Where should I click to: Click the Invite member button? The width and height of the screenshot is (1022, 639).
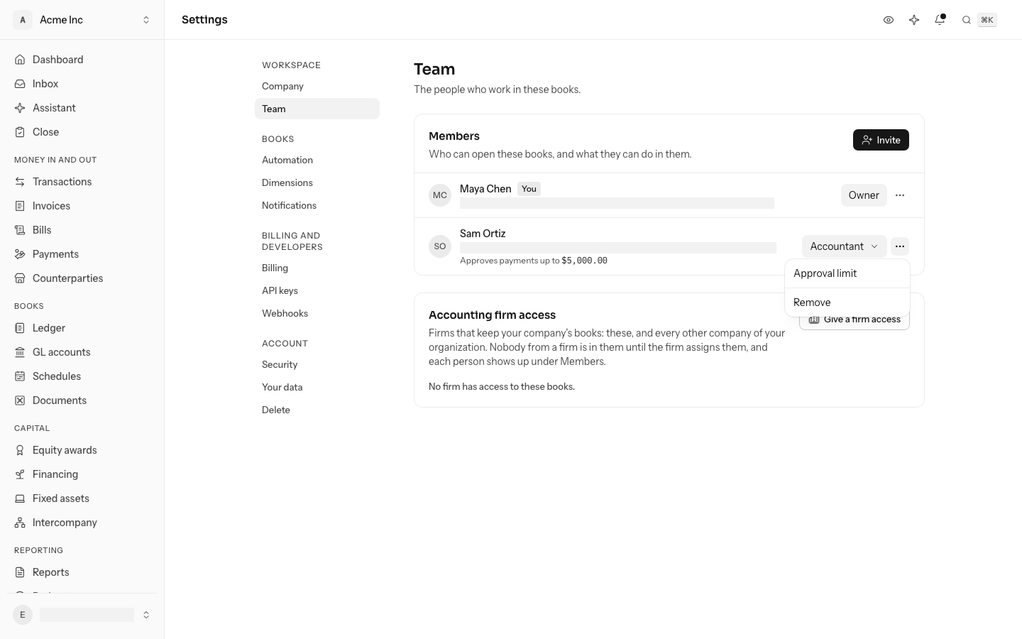click(x=881, y=140)
